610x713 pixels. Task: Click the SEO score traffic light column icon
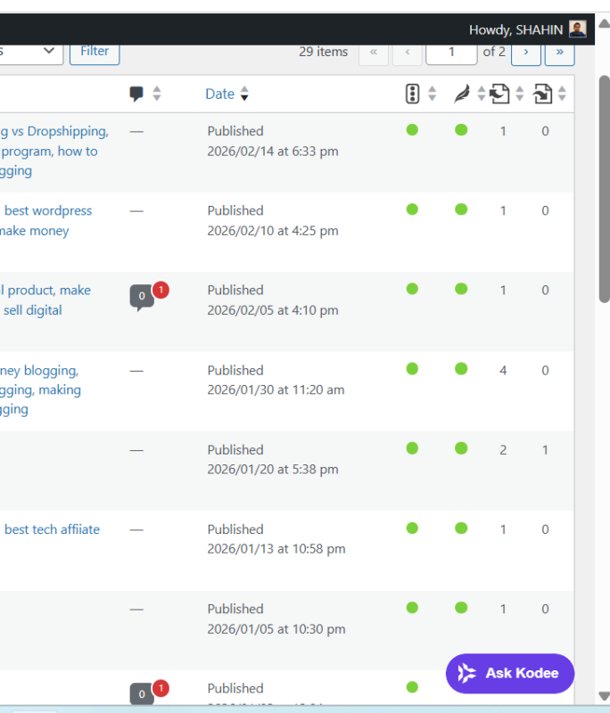[x=412, y=94]
